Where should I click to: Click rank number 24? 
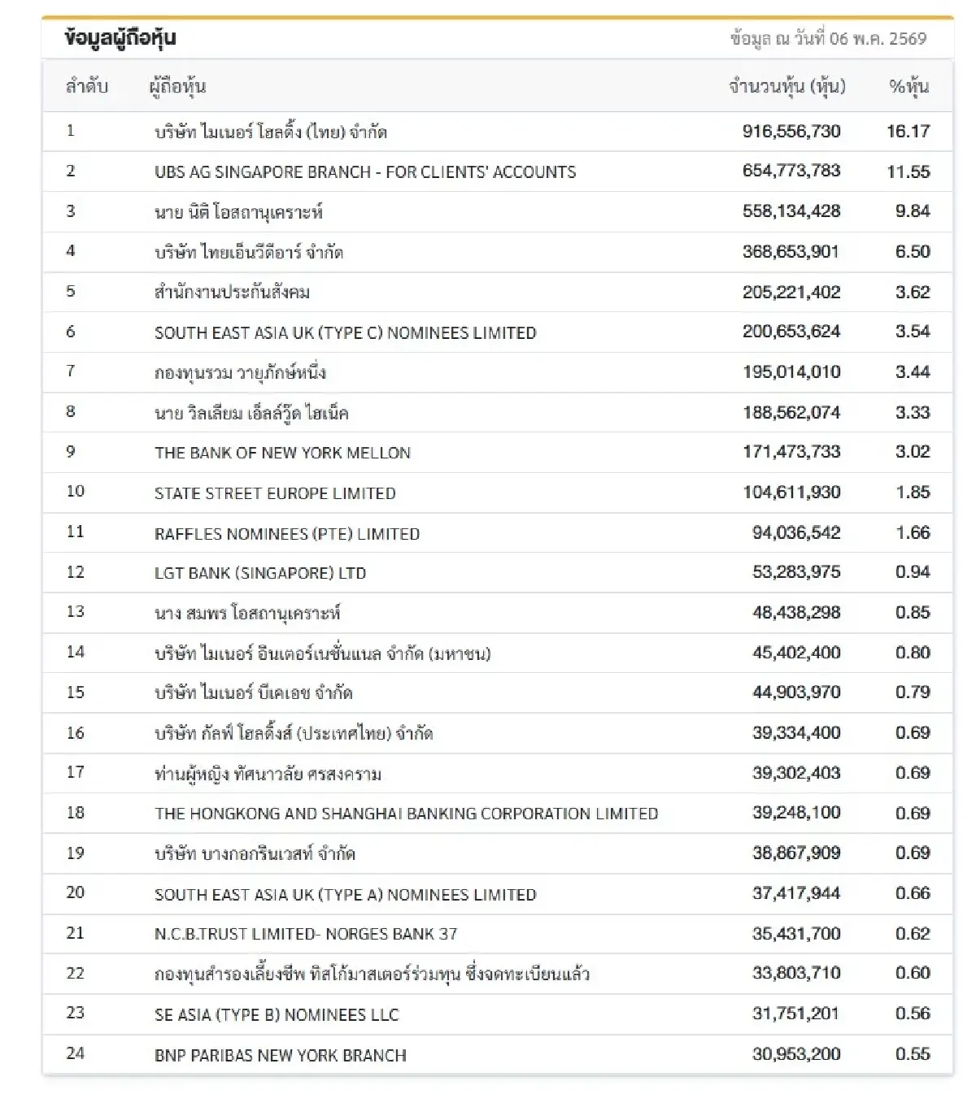76,1053
